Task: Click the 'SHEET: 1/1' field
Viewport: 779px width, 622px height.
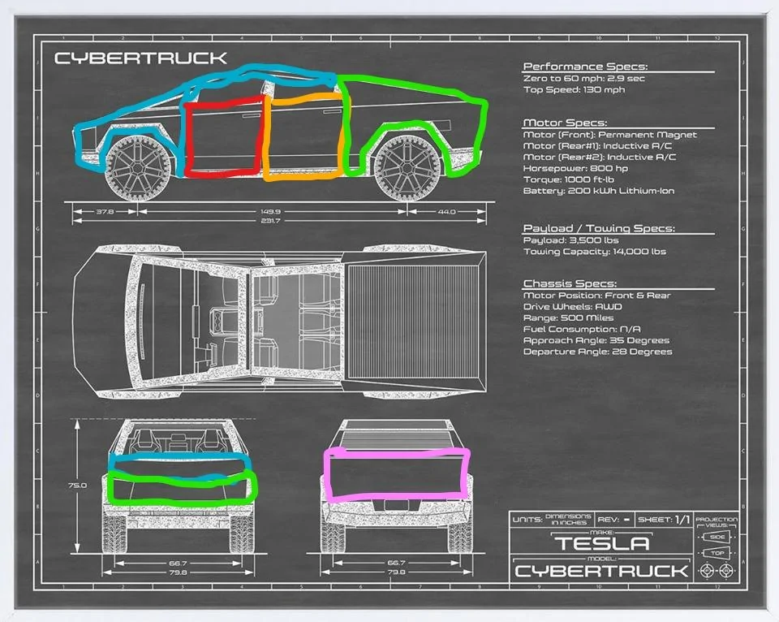Action: point(664,520)
